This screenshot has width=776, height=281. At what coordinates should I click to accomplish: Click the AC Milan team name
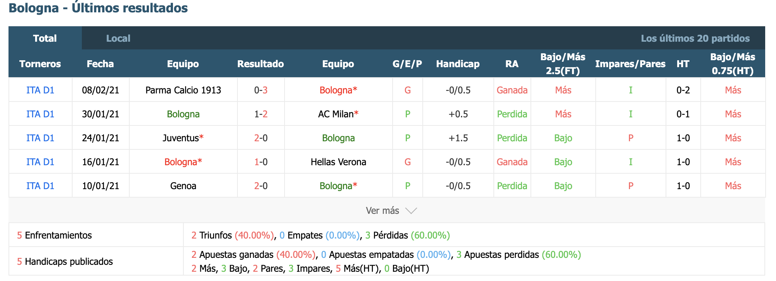pos(336,114)
